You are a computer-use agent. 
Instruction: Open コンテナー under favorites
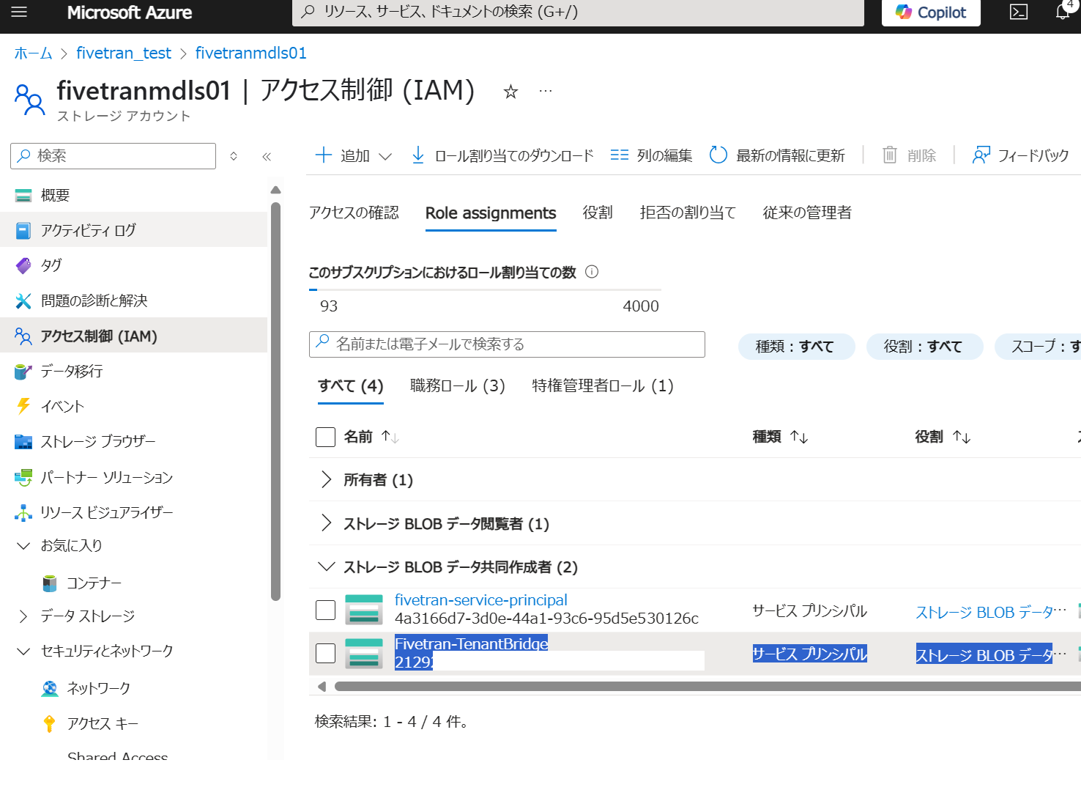pyautogui.click(x=94, y=583)
